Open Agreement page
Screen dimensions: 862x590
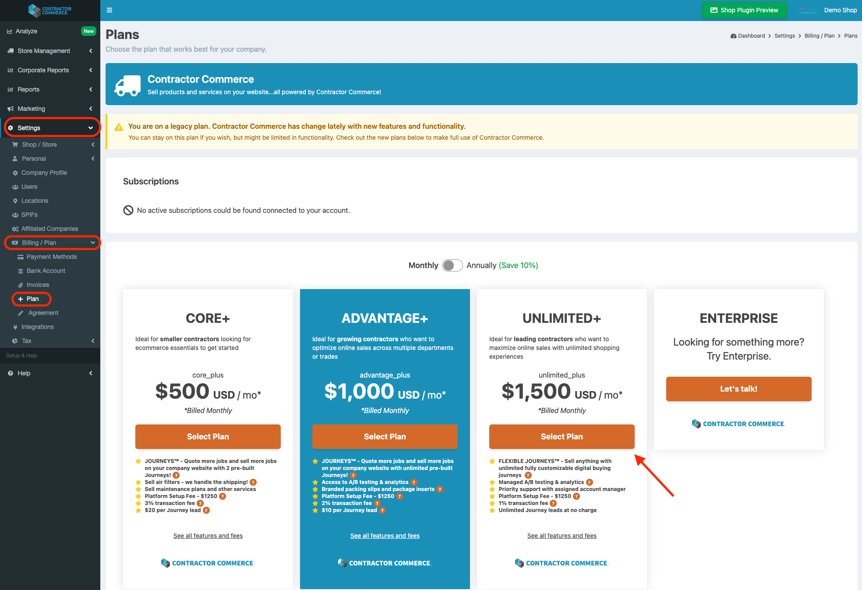tap(43, 313)
